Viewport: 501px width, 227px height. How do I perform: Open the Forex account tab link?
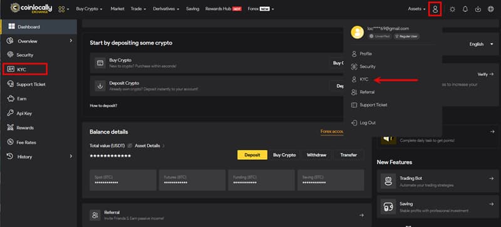(x=333, y=132)
